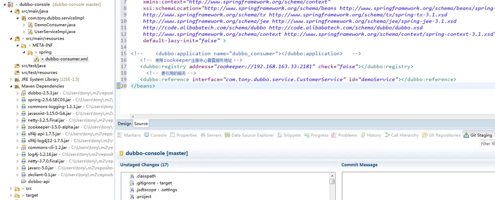Collapse the dubbo-console project node
Image resolution: width=495 pixels, height=200 pixels.
coord(4,4)
